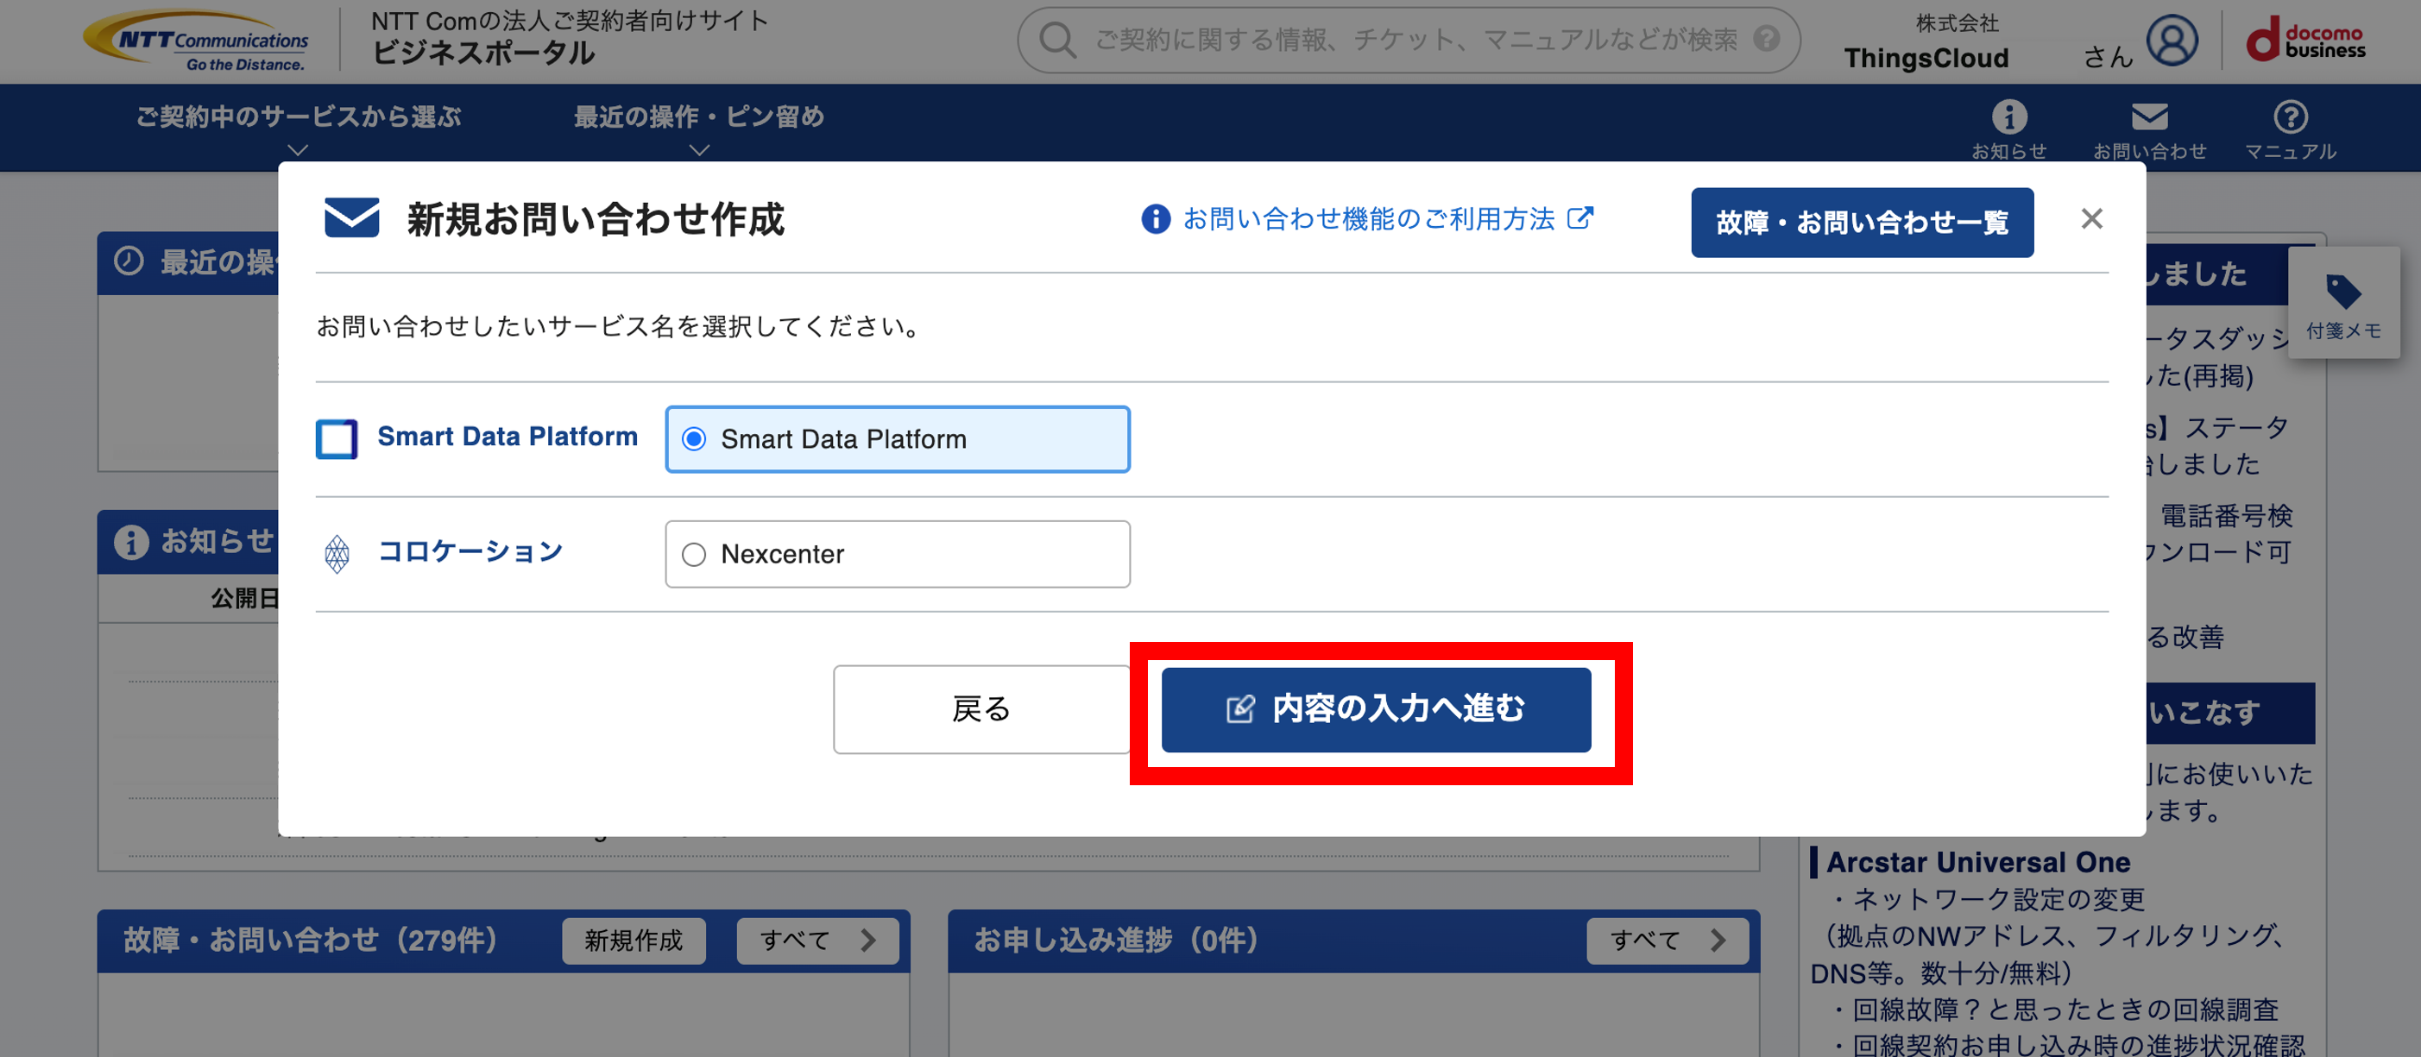Expand ご契約中のサービスから選ぶ menu
The height and width of the screenshot is (1057, 2421).
pos(298,128)
